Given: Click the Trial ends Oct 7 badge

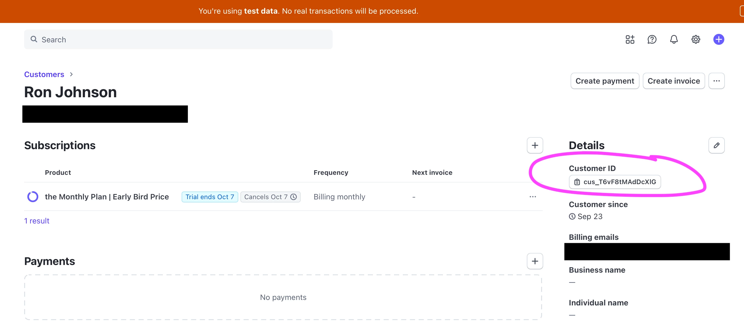Looking at the screenshot, I should click(x=210, y=197).
